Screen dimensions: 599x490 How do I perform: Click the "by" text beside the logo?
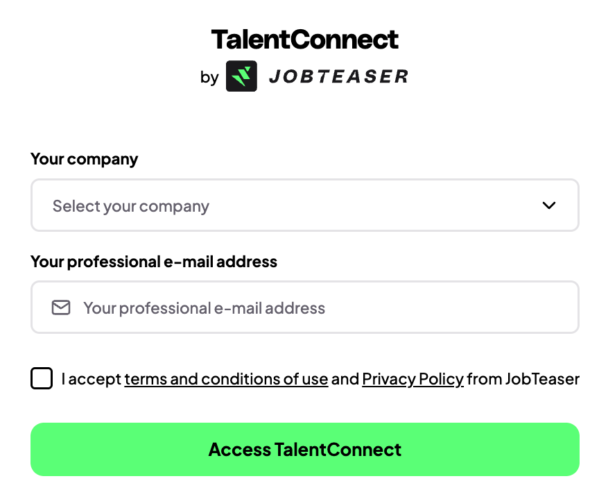tap(209, 77)
